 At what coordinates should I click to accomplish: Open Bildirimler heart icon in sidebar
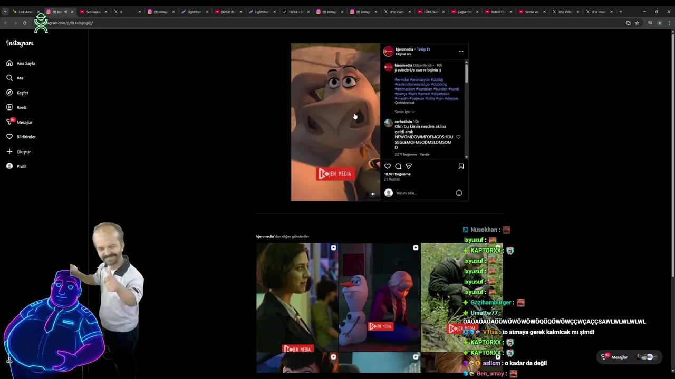[x=9, y=137]
